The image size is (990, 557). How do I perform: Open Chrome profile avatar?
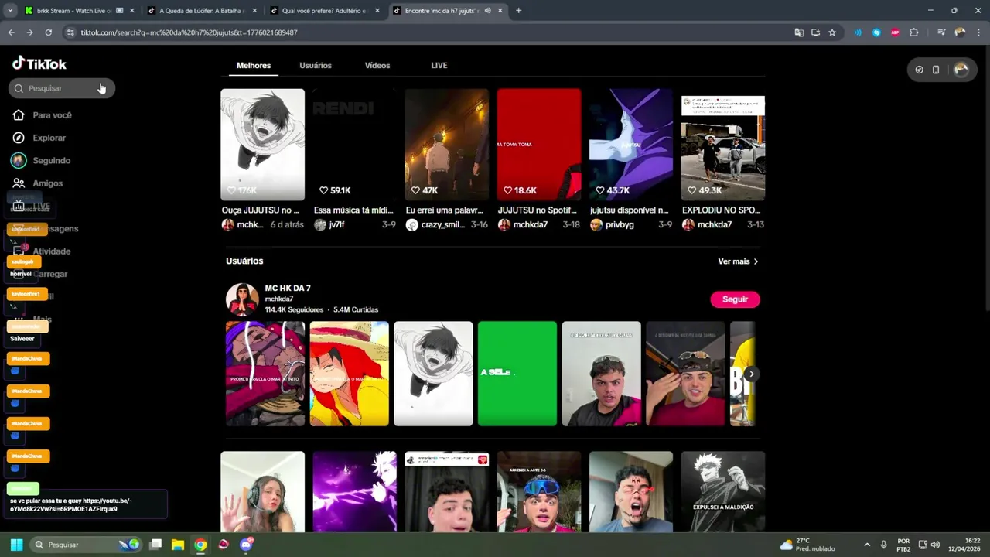(960, 32)
